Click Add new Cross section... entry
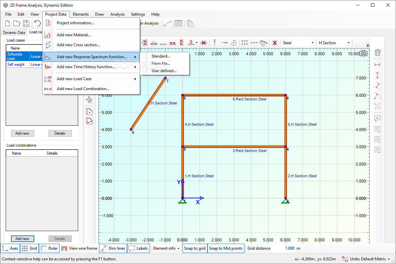Image resolution: width=396 pixels, height=264 pixels. coord(91,45)
